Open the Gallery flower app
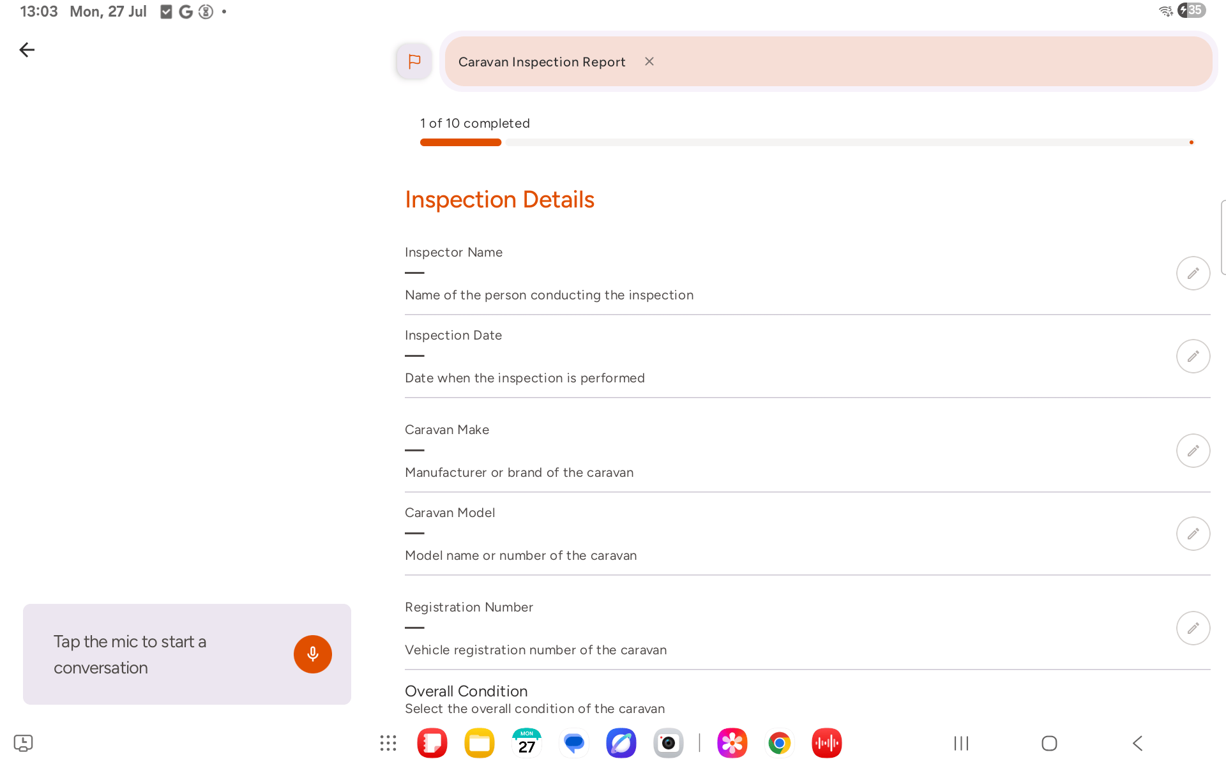The height and width of the screenshot is (766, 1226). point(732,743)
